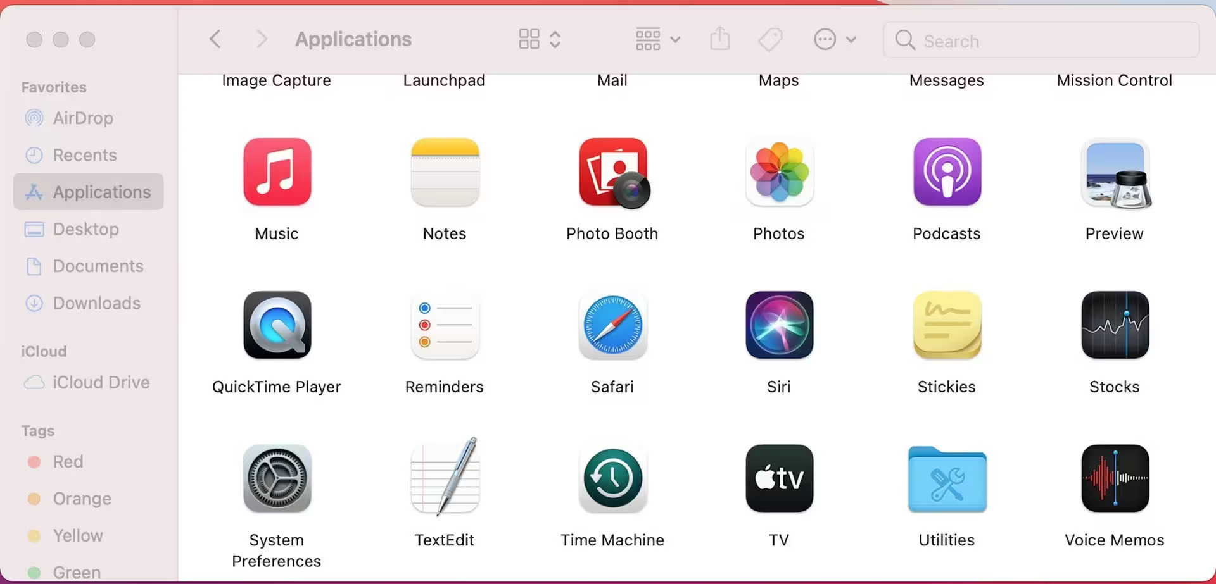
Task: Click the Podcasts app icon
Action: [x=947, y=172]
